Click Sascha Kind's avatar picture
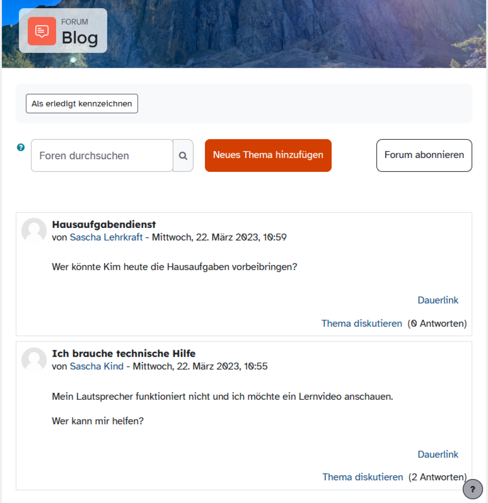Screen dimensions: 488x503 (x=34, y=360)
